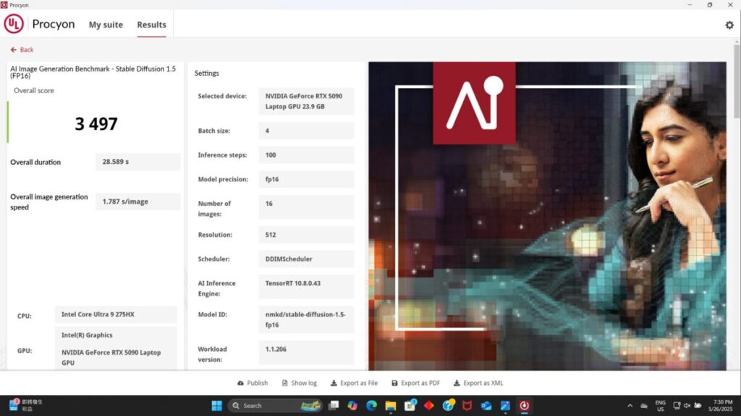Go Back to the results list

tap(22, 50)
